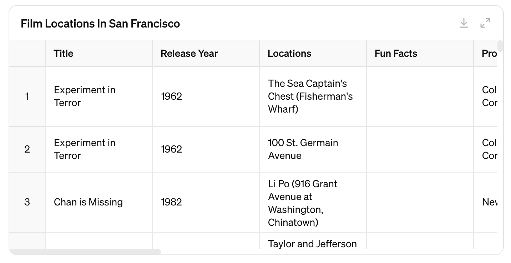Click the horizontal scrollbar at the bottom
Viewport: 511px width, 263px height.
[86, 252]
